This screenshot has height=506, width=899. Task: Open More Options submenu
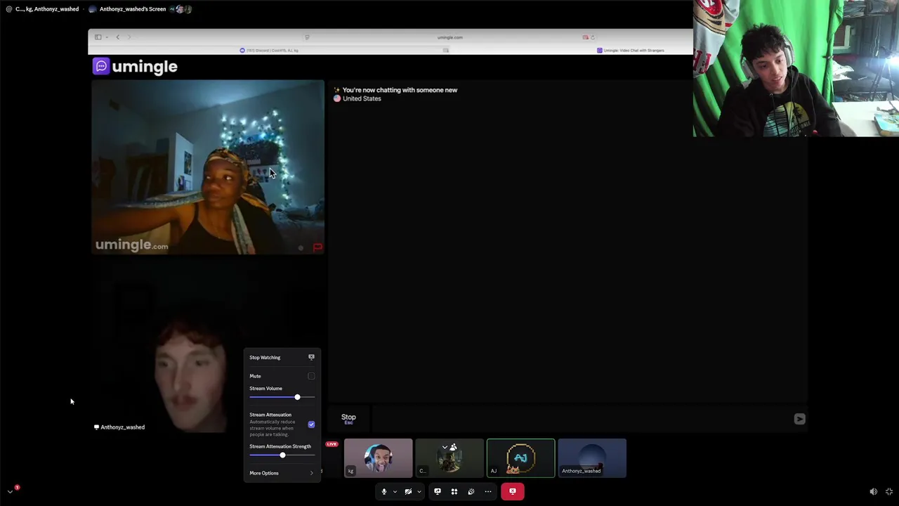point(282,473)
